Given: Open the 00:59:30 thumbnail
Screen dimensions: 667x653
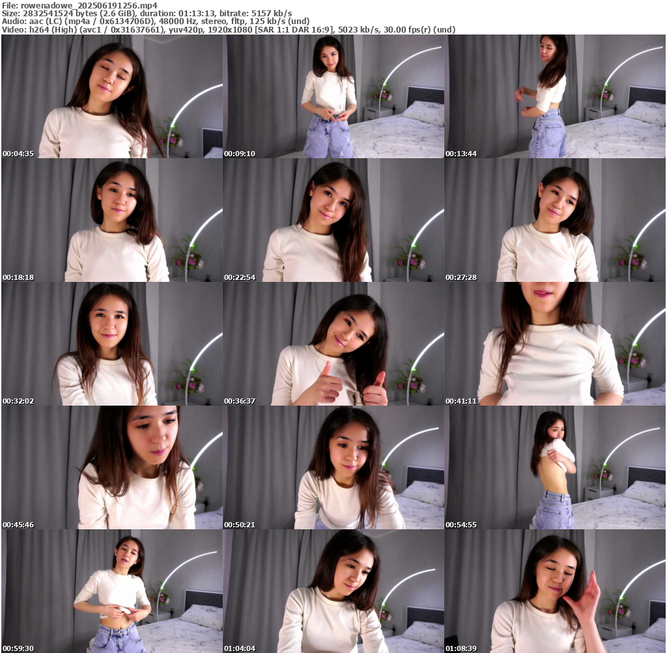Looking at the screenshot, I should click(x=111, y=591).
